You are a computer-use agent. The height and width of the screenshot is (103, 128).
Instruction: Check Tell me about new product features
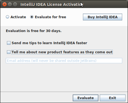point(9,52)
